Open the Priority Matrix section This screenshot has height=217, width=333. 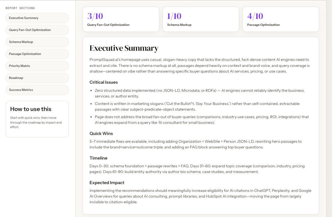[x=37, y=66]
